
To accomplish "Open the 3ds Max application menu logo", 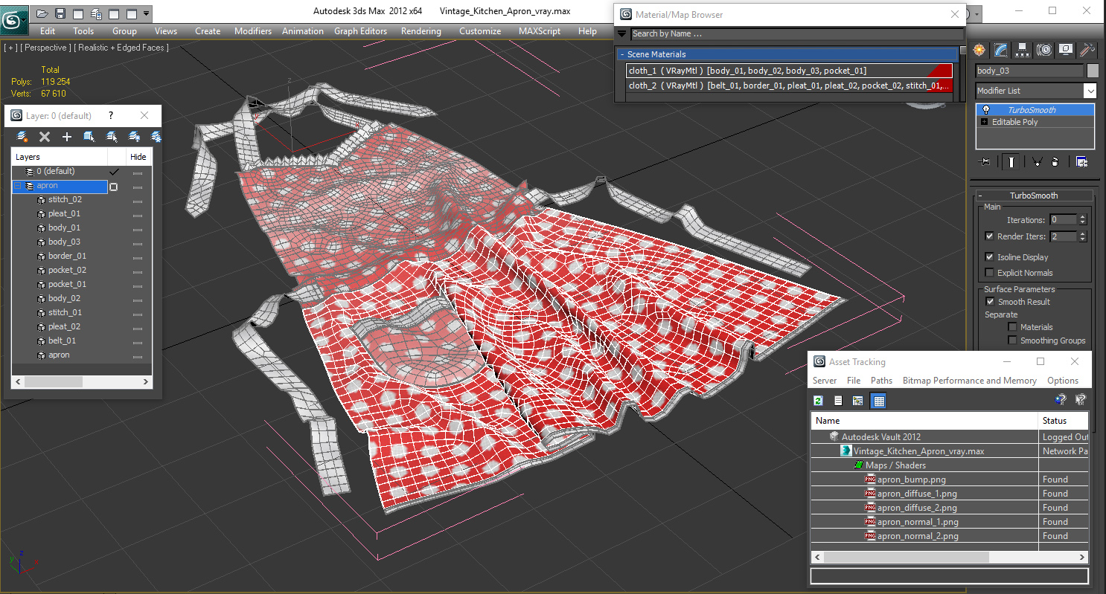I will (14, 20).
